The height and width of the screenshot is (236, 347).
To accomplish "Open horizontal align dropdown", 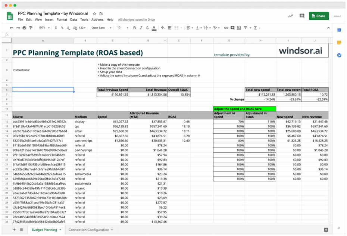I will (x=190, y=28).
